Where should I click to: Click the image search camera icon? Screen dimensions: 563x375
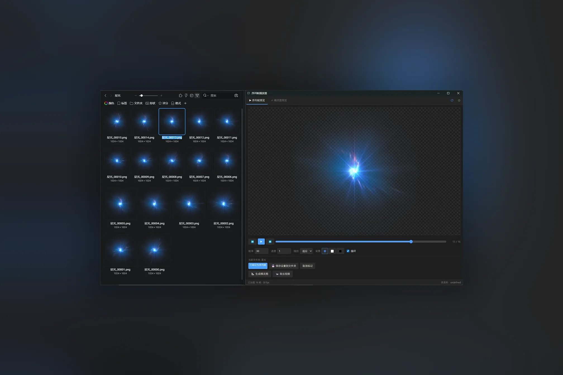click(236, 95)
